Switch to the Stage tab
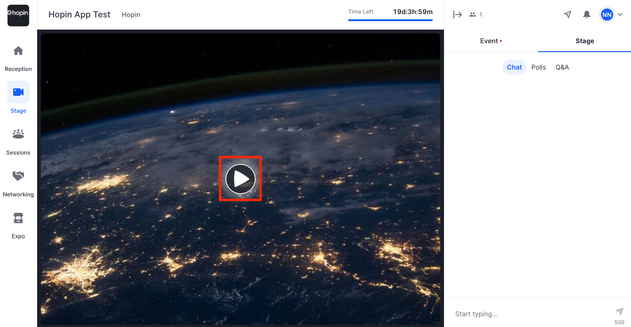Image resolution: width=631 pixels, height=327 pixels. click(x=584, y=41)
